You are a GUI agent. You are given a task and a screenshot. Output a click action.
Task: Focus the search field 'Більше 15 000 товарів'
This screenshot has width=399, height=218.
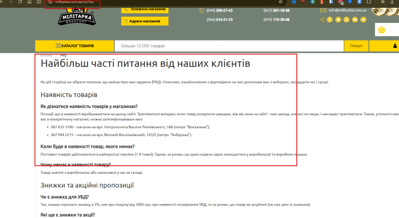click(x=229, y=46)
